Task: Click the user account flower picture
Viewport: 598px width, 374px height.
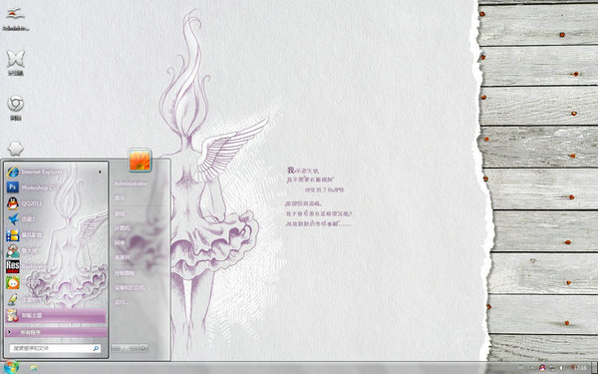Action: pos(140,160)
